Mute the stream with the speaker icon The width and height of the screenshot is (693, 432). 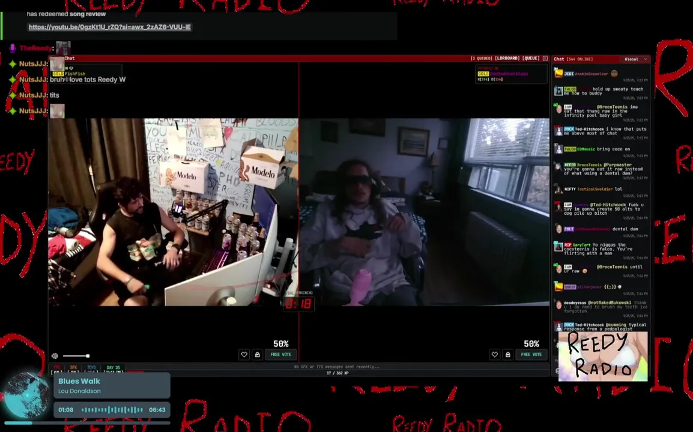coord(55,356)
